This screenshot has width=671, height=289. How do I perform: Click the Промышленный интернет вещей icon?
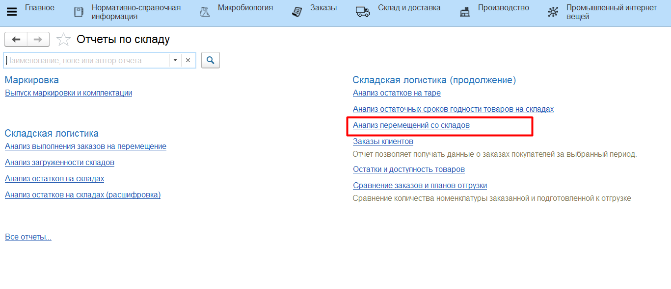[x=553, y=12]
